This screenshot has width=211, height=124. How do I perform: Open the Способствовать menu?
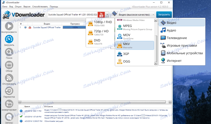[x=40, y=7]
